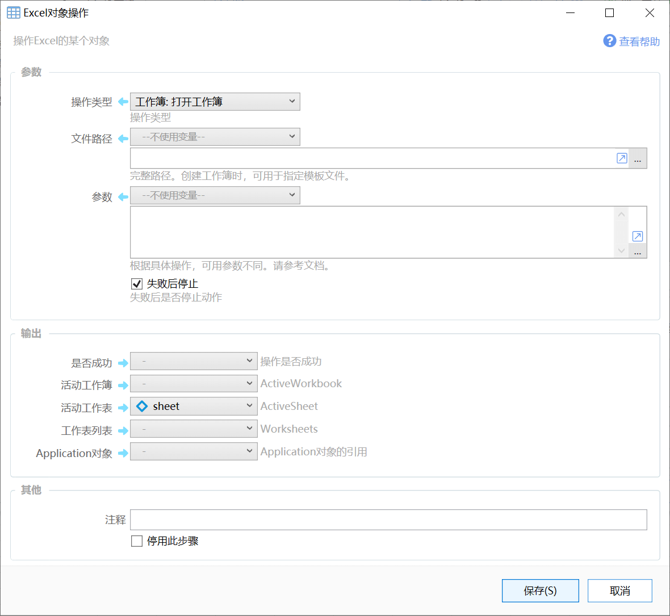Open the 查看帮助 link
Screen dimensions: 670x616
[x=639, y=41]
